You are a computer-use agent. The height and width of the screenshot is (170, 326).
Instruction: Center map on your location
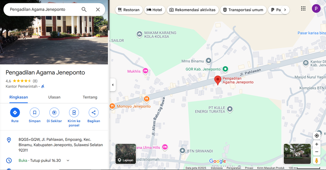317,136
